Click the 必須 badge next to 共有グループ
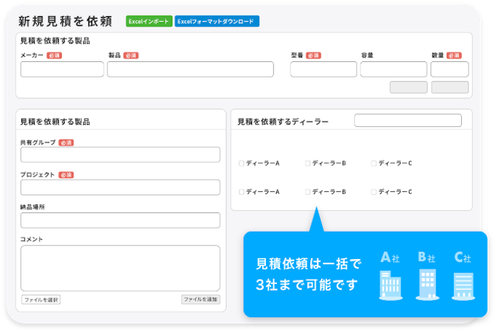Image resolution: width=498 pixels, height=332 pixels. click(66, 143)
